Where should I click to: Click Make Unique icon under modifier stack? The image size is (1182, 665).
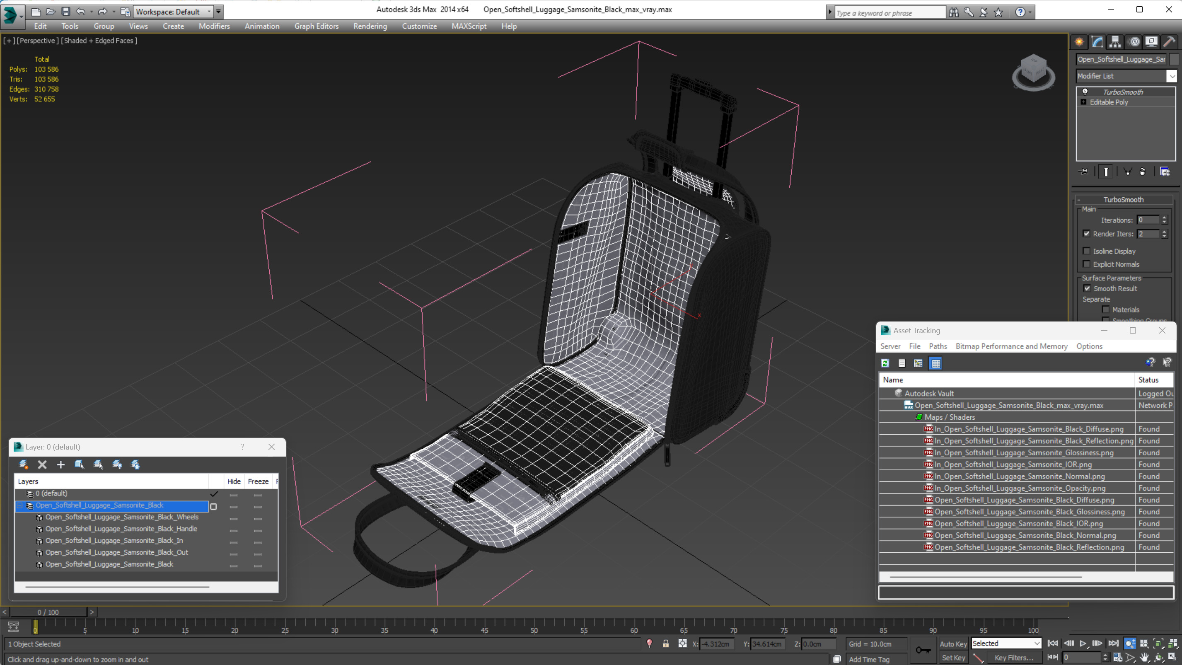pyautogui.click(x=1127, y=172)
